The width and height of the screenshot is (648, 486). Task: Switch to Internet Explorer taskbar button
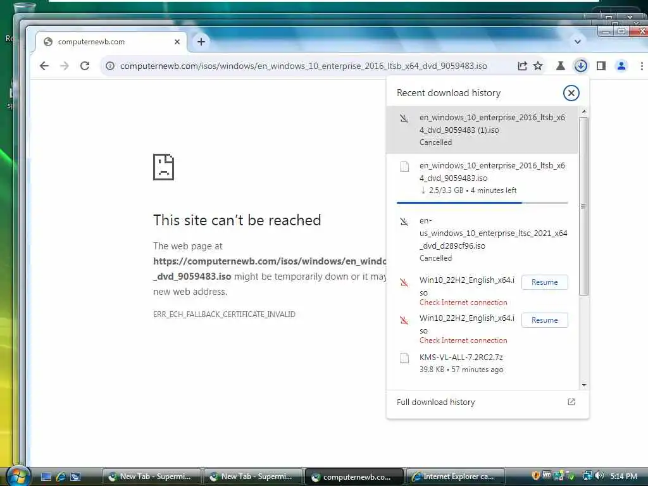[x=456, y=477]
